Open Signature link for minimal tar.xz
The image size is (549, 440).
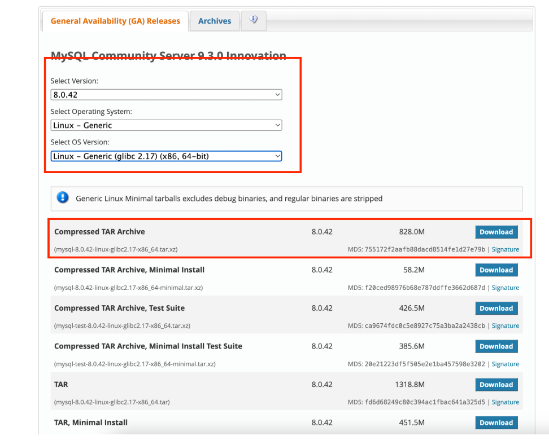[x=505, y=288]
